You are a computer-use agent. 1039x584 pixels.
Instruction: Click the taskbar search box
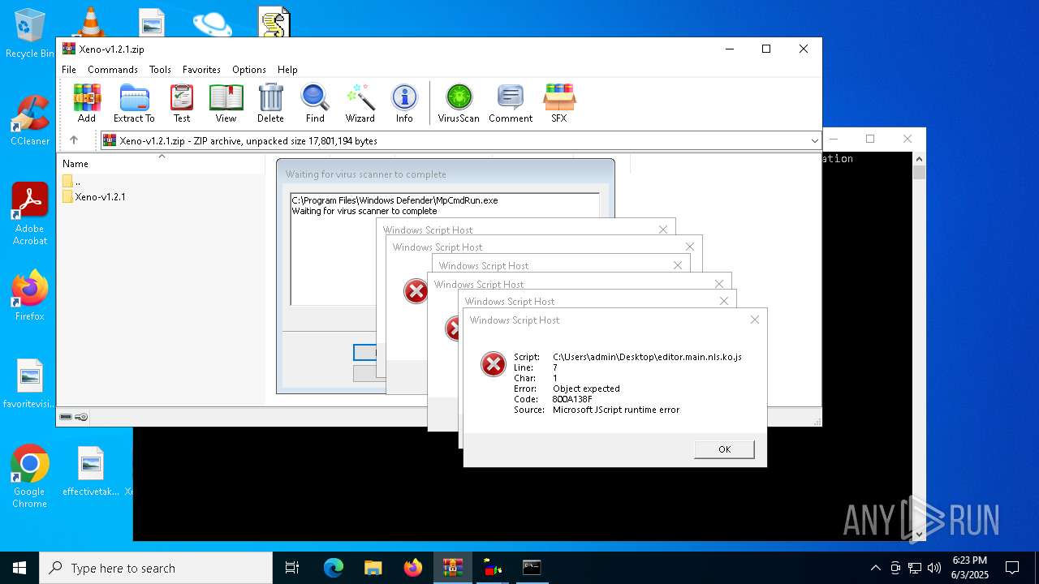(x=156, y=568)
